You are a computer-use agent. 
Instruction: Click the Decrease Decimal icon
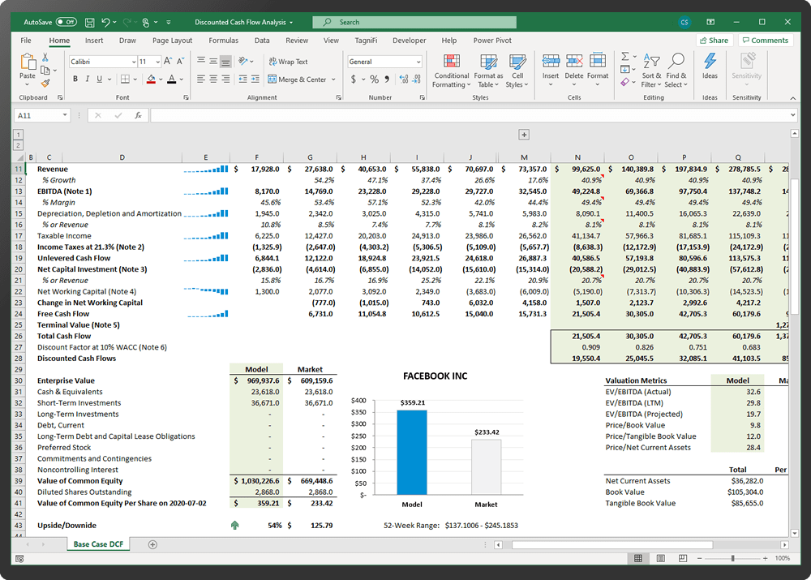tap(416, 79)
